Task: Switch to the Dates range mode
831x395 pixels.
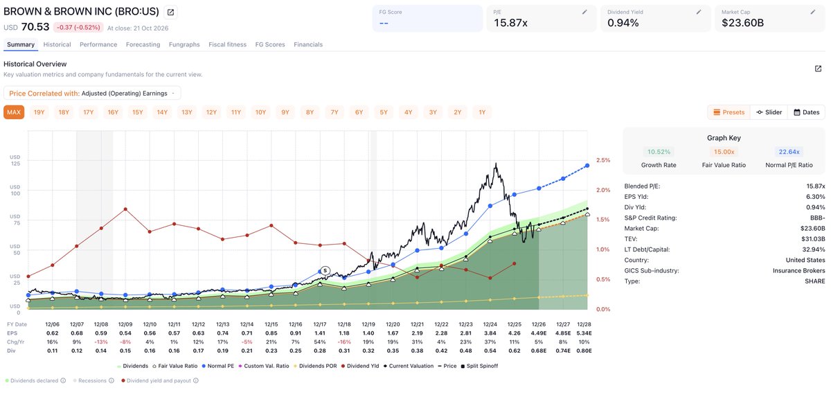Action: (x=806, y=112)
